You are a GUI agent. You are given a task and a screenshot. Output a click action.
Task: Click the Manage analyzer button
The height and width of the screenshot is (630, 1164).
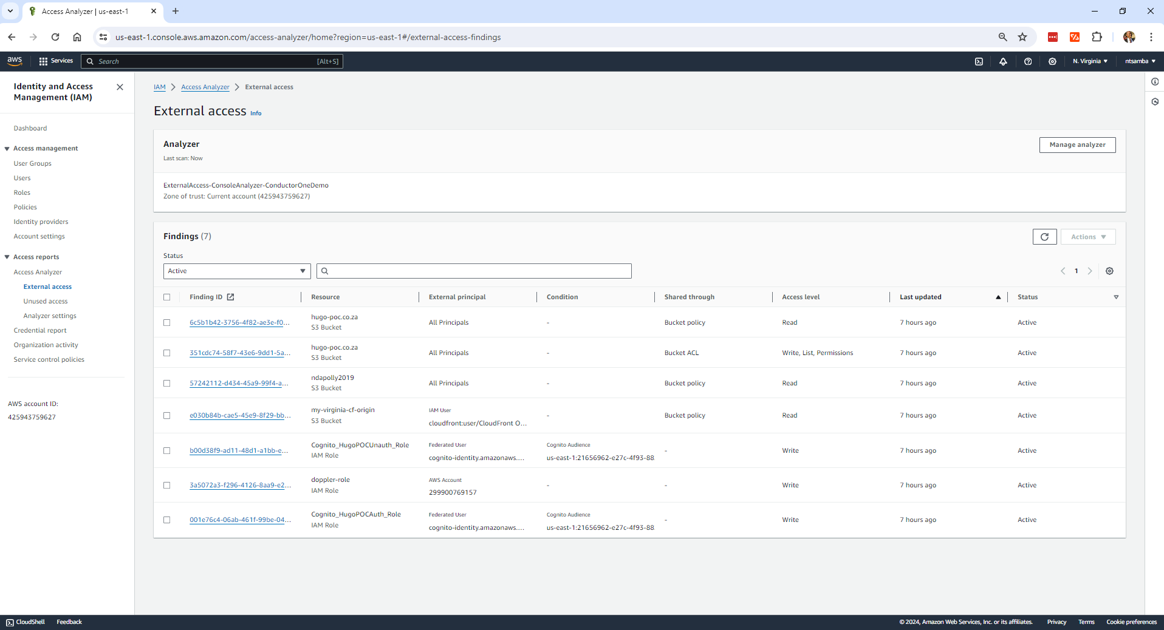(x=1077, y=145)
